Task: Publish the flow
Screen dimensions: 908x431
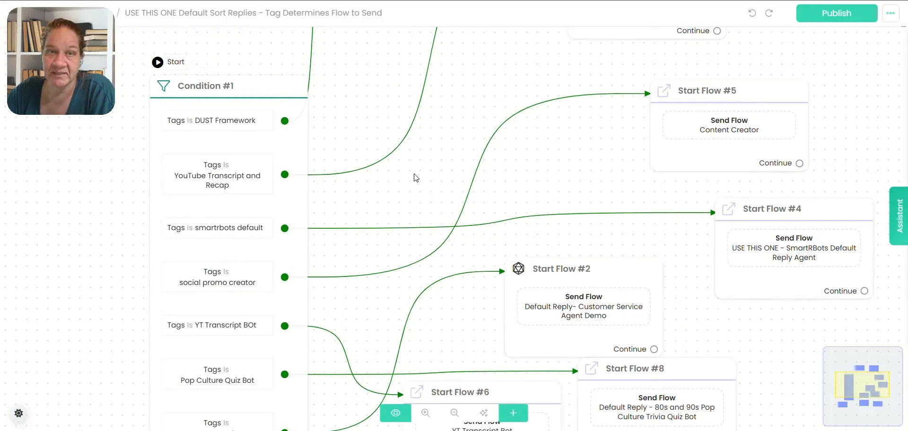Action: point(837,13)
